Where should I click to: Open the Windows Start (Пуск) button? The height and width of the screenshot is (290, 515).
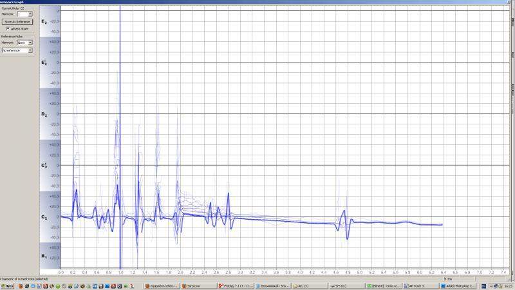8,285
